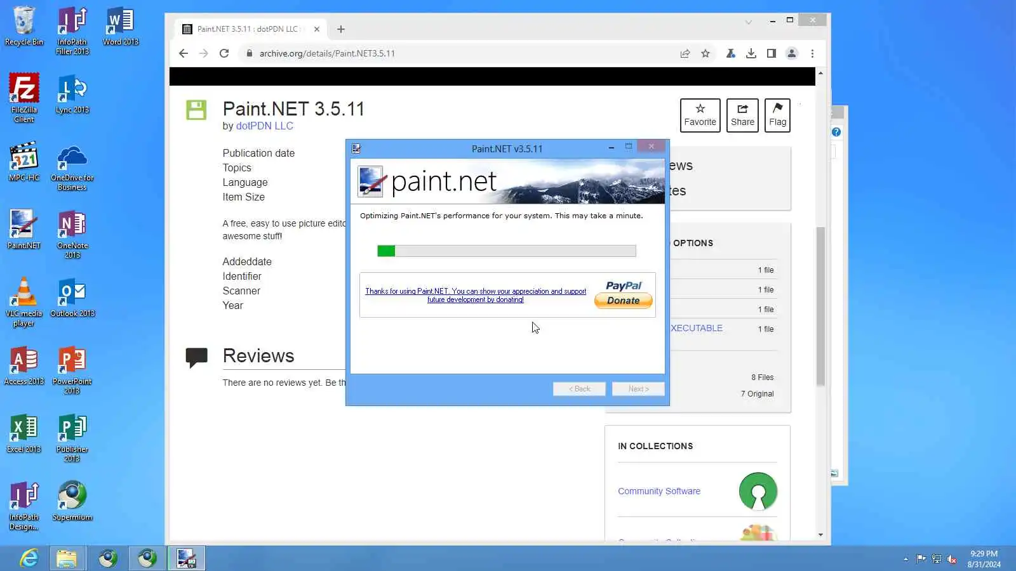Select the FileZilla Client desktop icon
Viewport: 1016px width, 571px height.
[24, 98]
